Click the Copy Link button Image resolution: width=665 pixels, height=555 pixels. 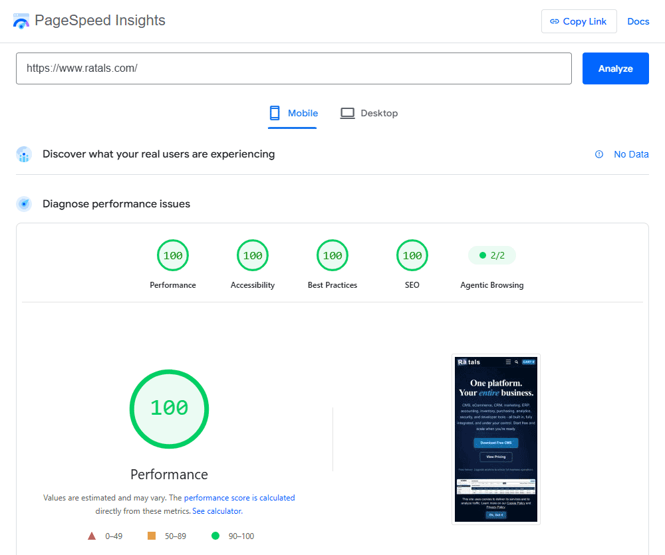579,21
